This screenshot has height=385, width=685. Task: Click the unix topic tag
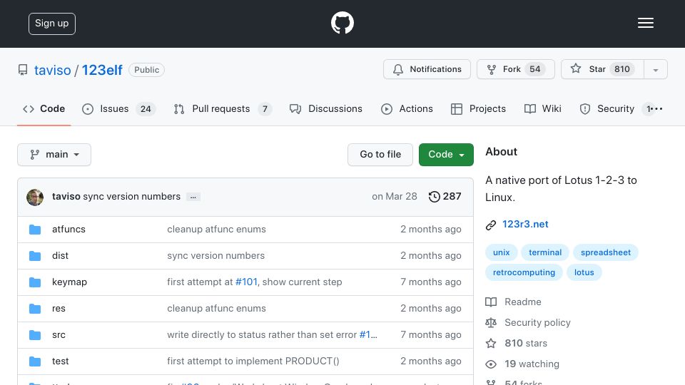pyautogui.click(x=501, y=252)
